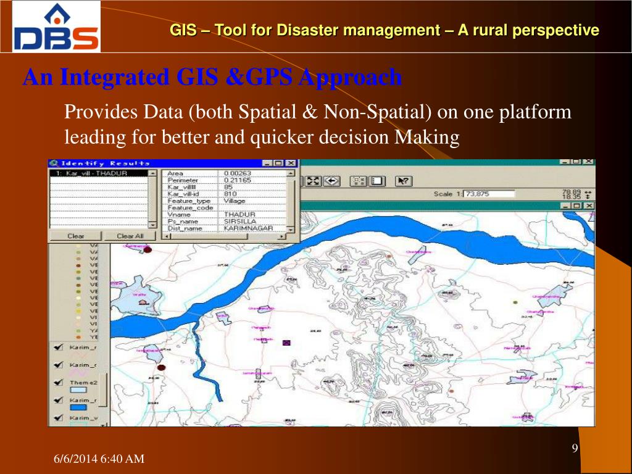The height and width of the screenshot is (474, 632).
Task: Click the Kar_vill-id value 810
Action: coord(230,194)
